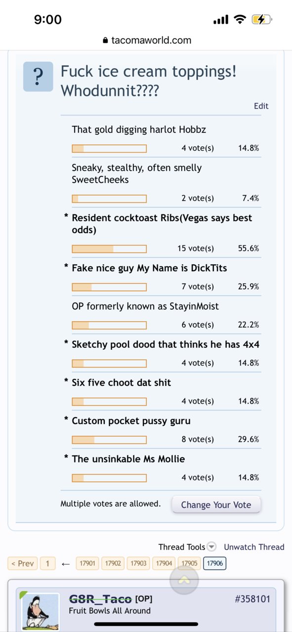Tap the lock icon beside tacomaworld.com
Screen dimensions: 292x632
(105, 41)
